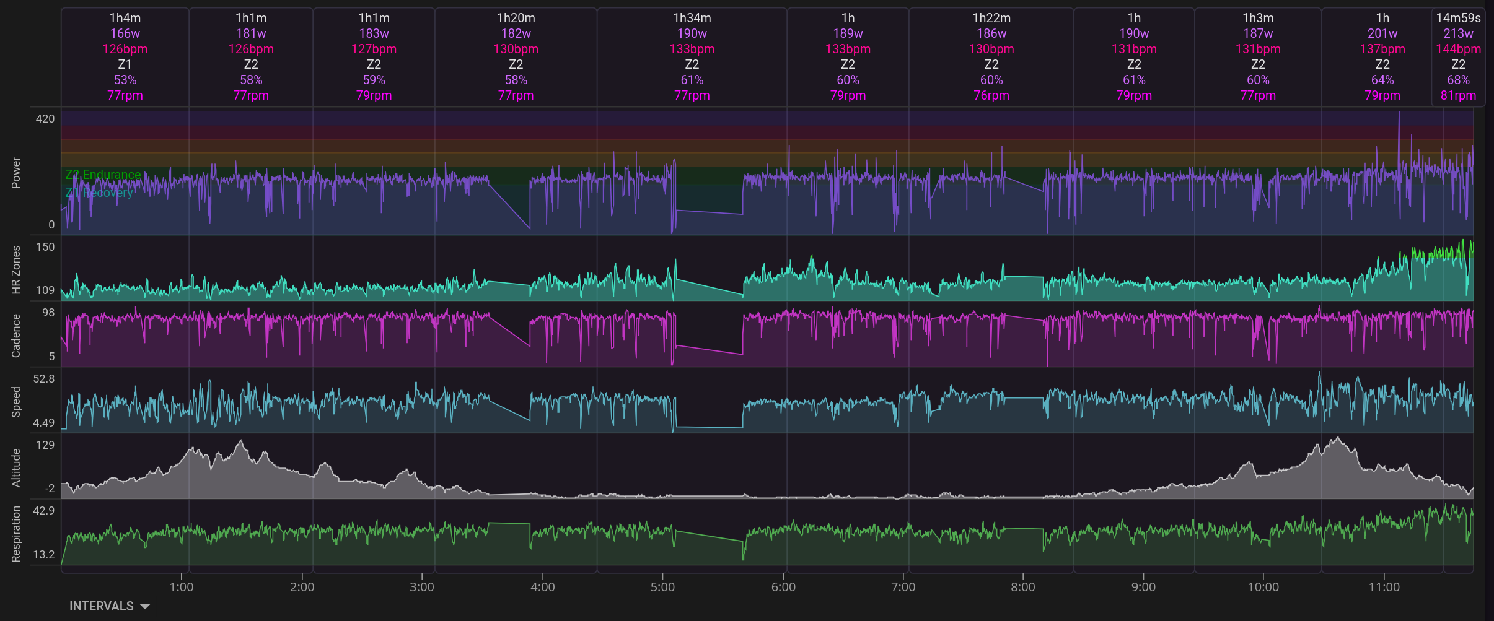This screenshot has height=621, width=1494.
Task: Select the 1h 201w interval box
Action: (1382, 57)
